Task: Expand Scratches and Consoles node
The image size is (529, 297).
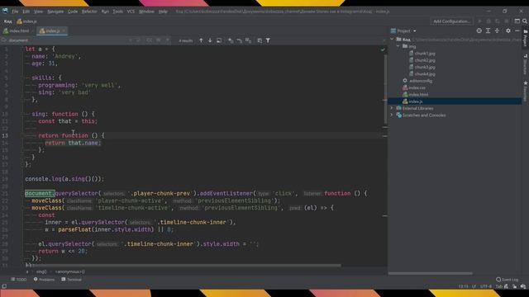Action: click(392, 115)
